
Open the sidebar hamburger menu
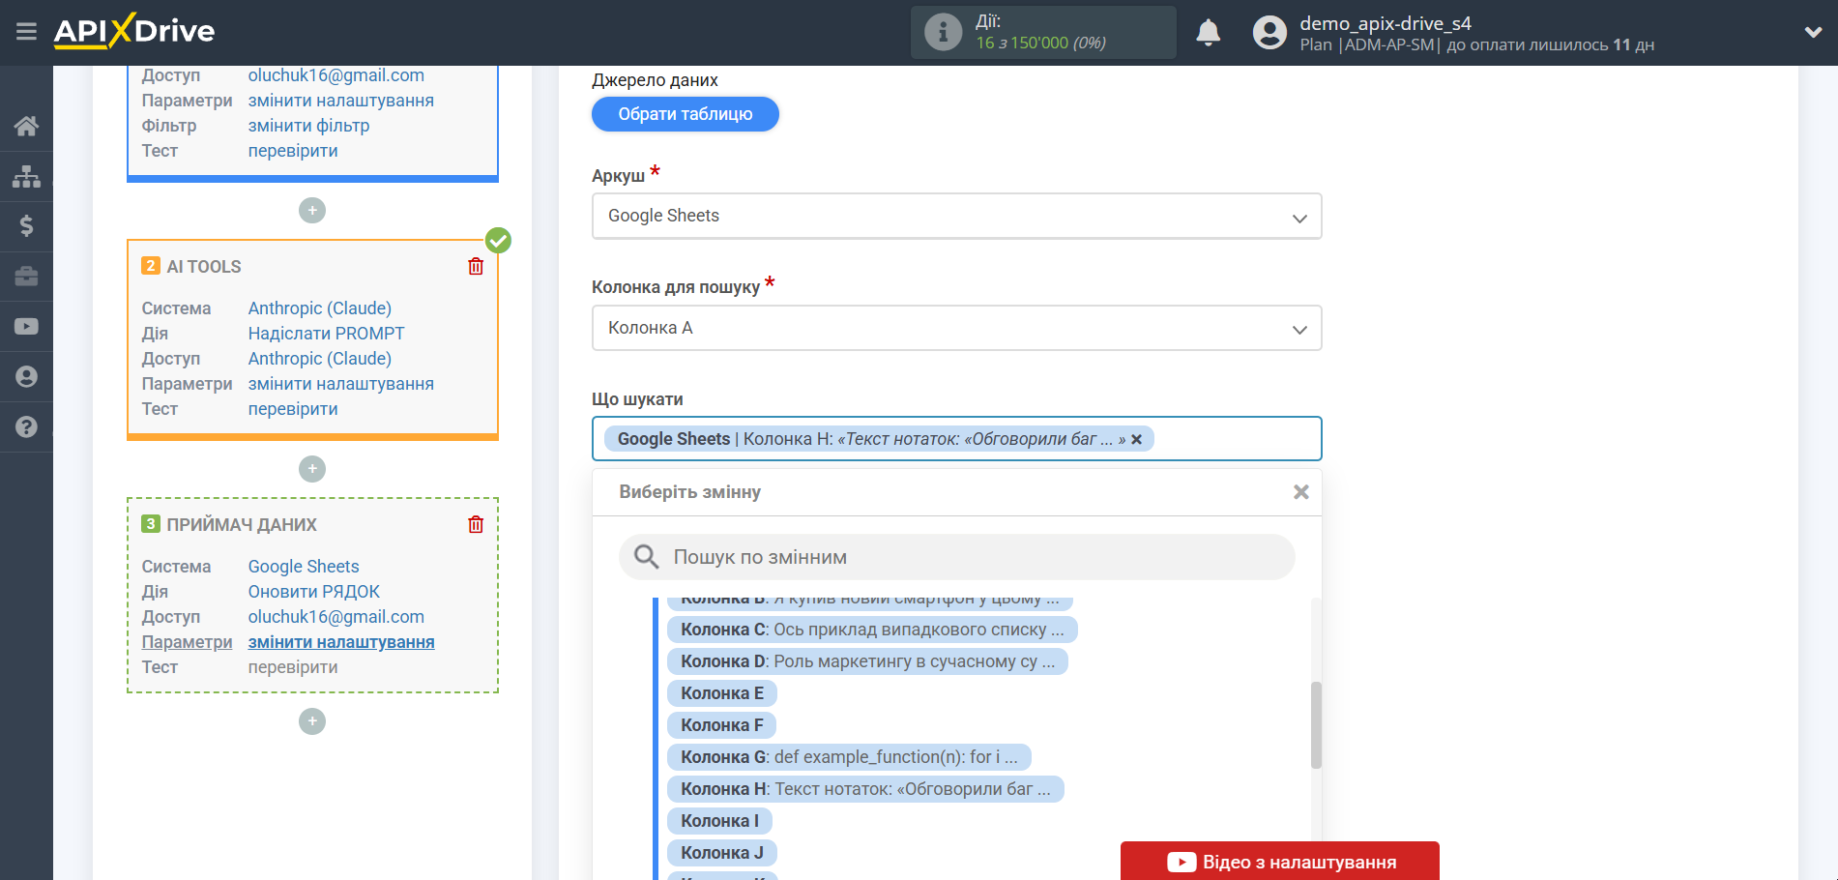[x=26, y=31]
